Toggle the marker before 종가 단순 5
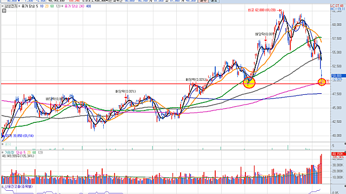 [x=19, y=6]
